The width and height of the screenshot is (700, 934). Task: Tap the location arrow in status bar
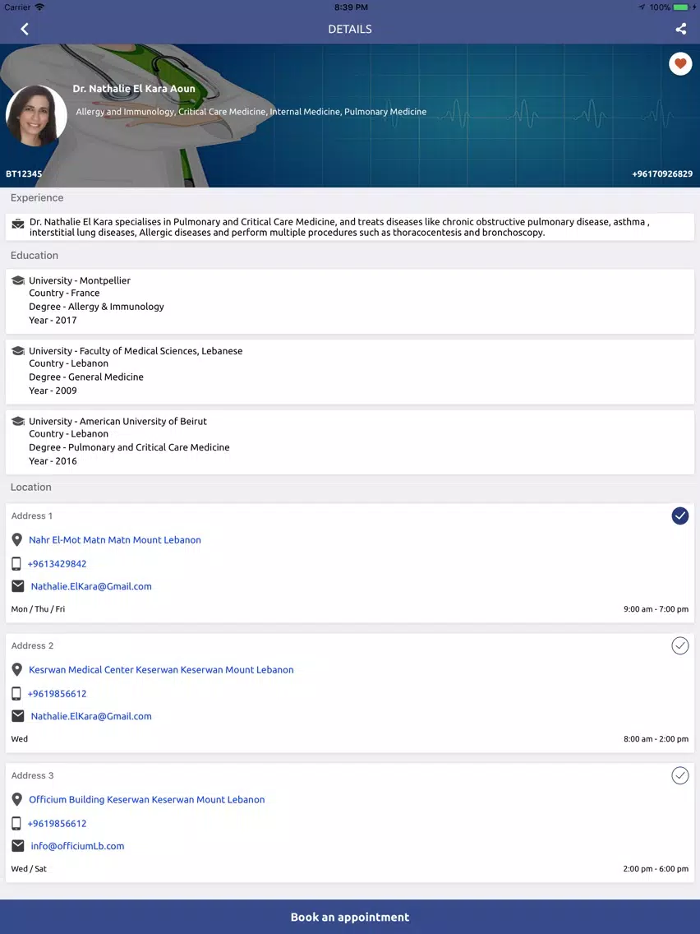click(x=642, y=7)
